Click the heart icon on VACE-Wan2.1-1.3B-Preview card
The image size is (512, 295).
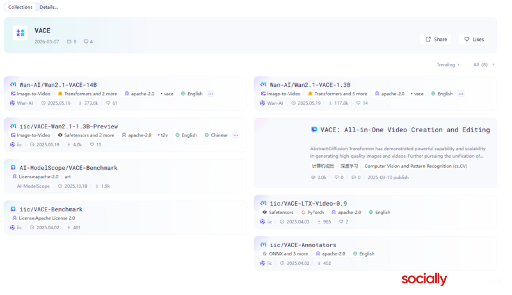tap(92, 145)
